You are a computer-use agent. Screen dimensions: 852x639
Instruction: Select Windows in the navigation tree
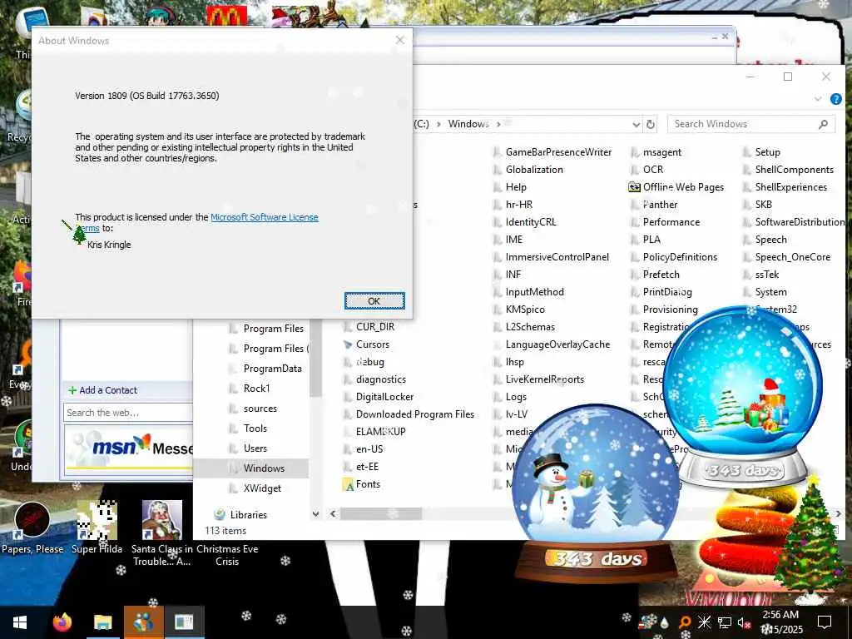point(264,468)
